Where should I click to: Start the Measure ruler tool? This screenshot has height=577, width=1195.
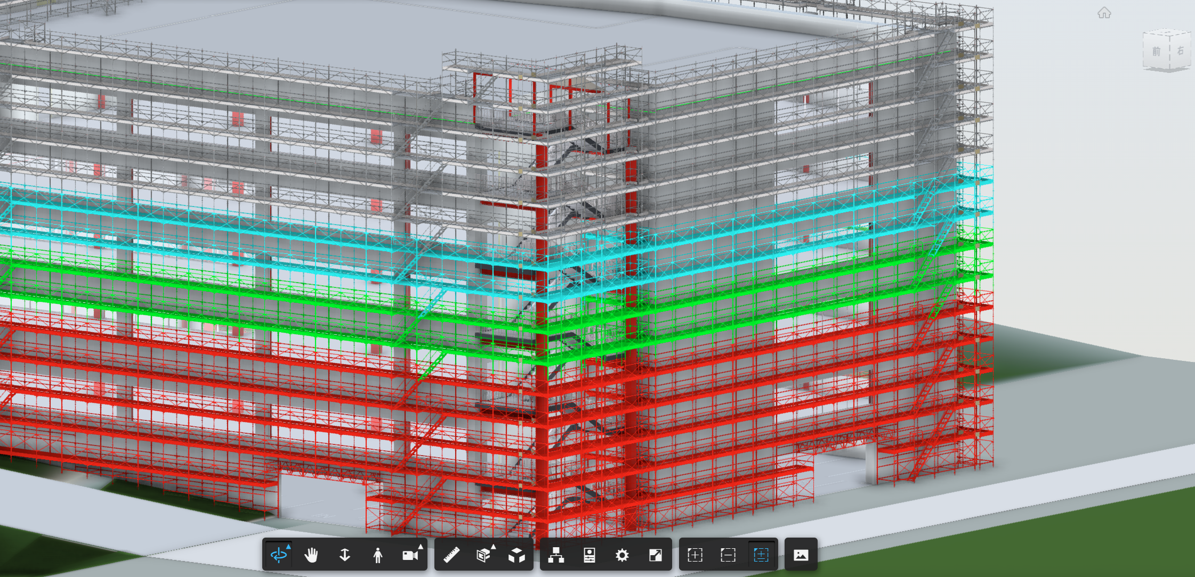(451, 555)
